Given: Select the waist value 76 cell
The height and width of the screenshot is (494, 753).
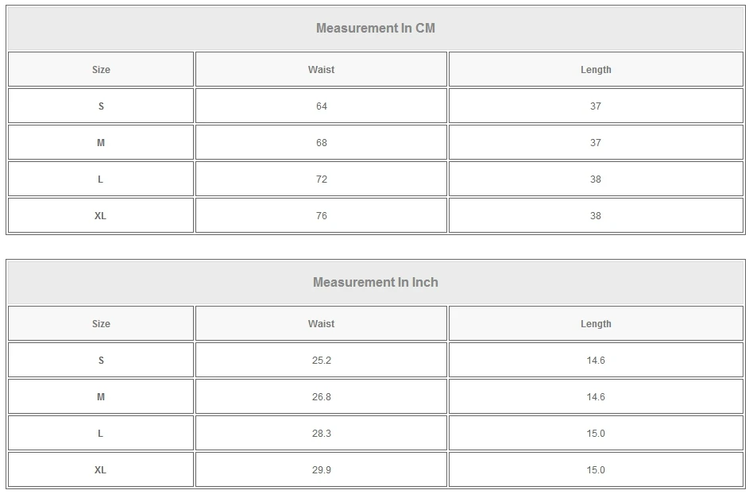Looking at the screenshot, I should [321, 216].
